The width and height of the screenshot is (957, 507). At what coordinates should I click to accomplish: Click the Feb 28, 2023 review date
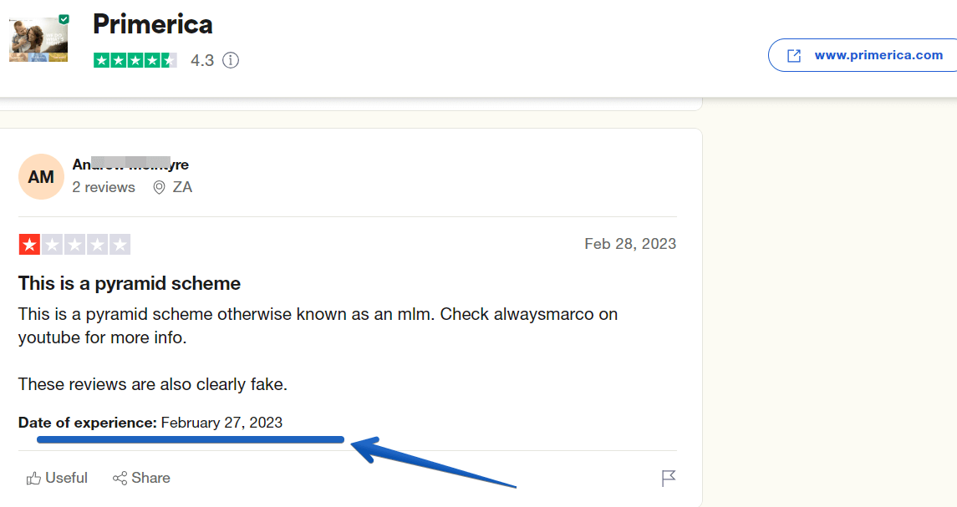point(630,244)
